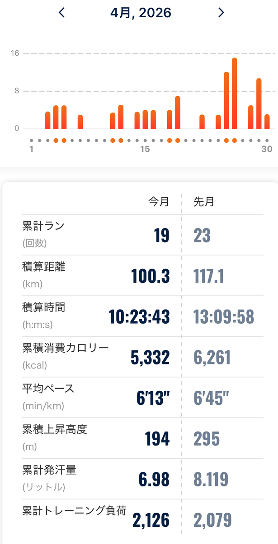Select the last bar at day 30

pos(267,121)
